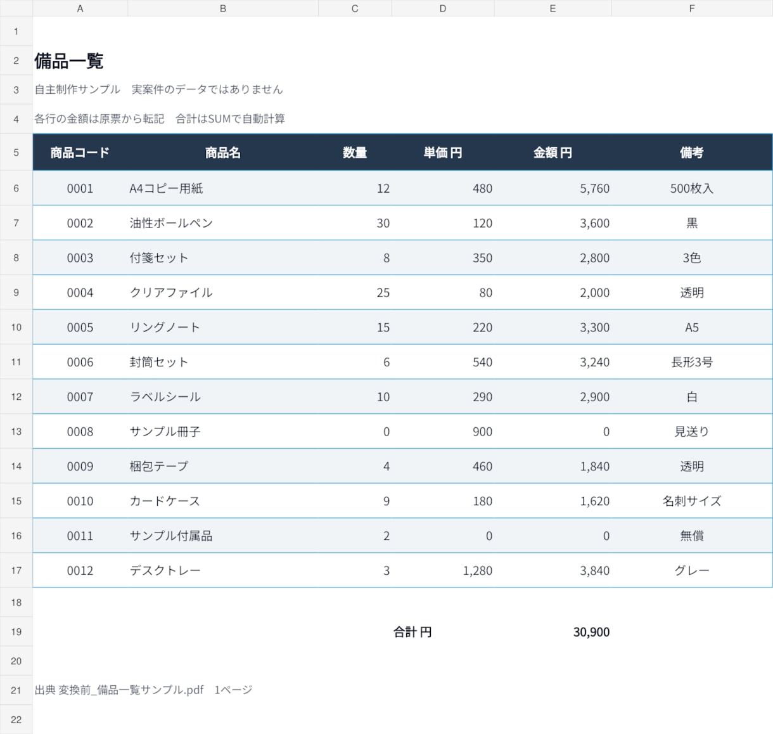Select cell 付箋セット
The width and height of the screenshot is (773, 734).
click(x=223, y=258)
